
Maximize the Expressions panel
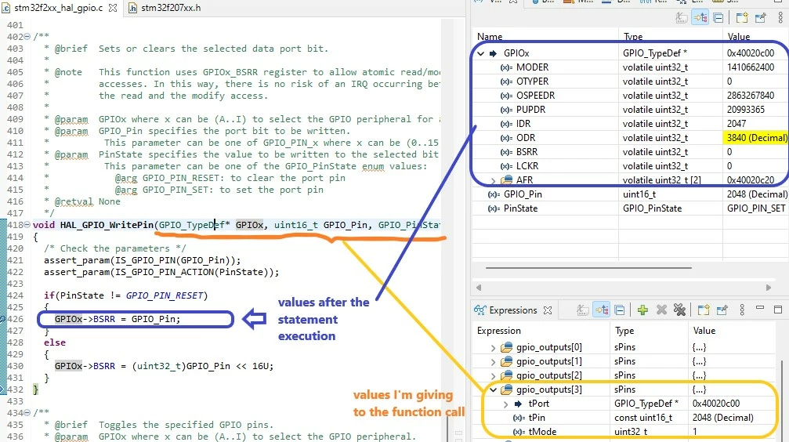(x=778, y=310)
